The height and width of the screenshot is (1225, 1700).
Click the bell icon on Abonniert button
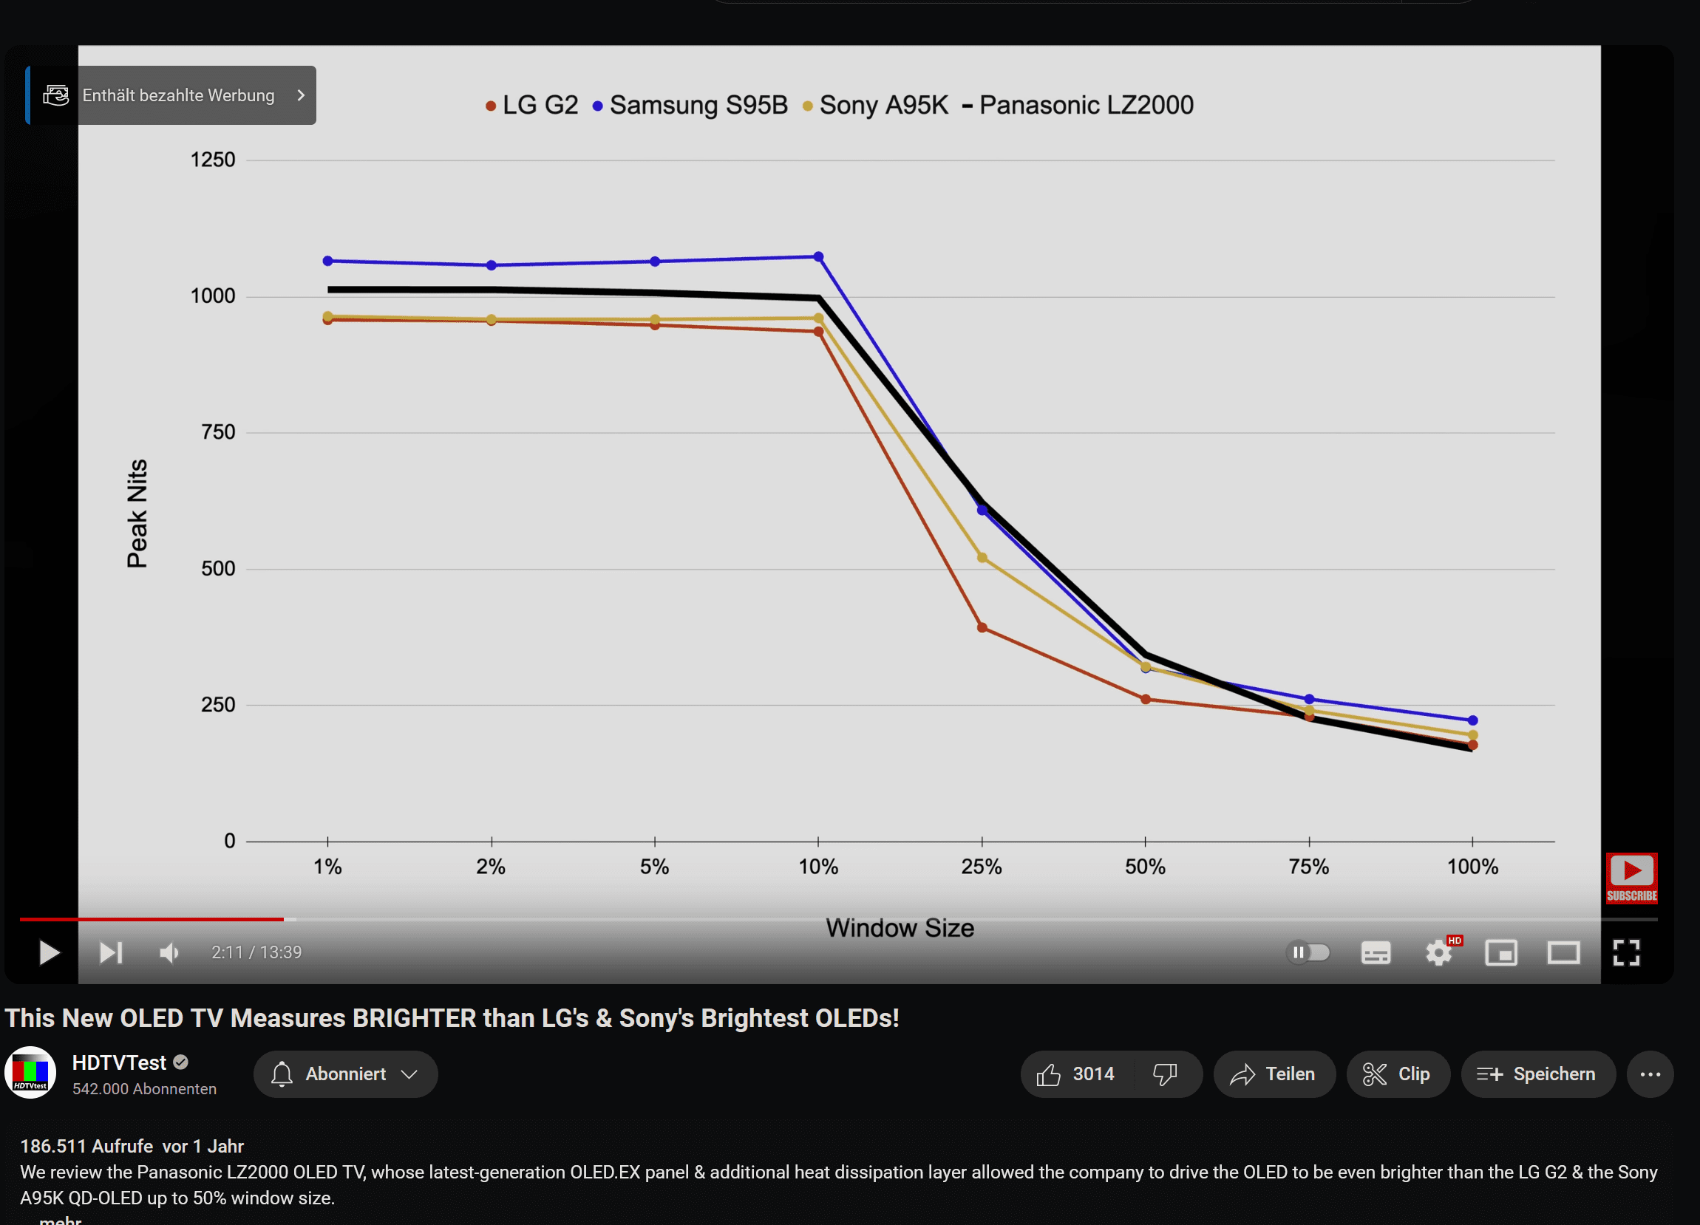[281, 1074]
